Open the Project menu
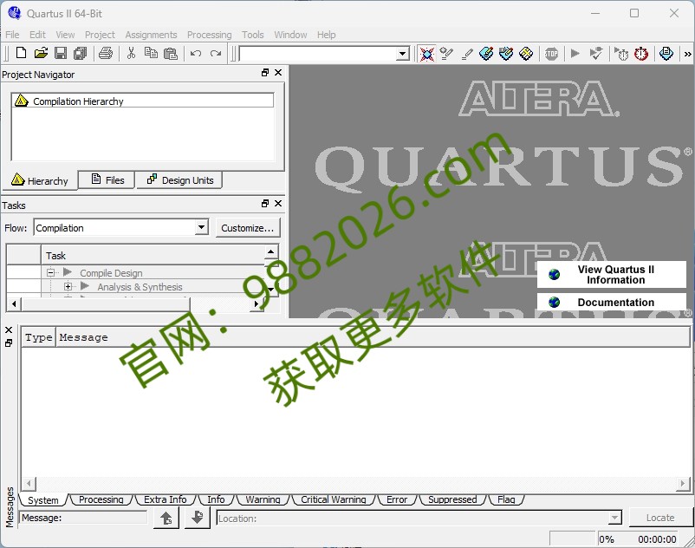Screen dimensions: 695x548 (100, 35)
